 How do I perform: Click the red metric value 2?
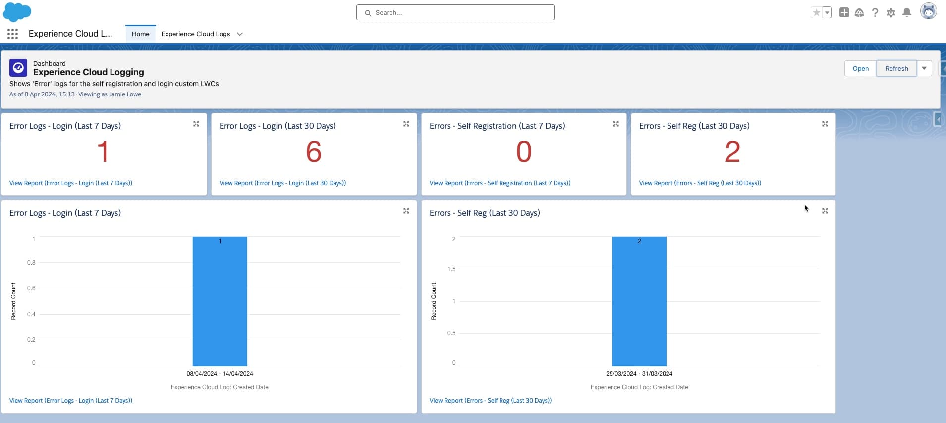(732, 151)
